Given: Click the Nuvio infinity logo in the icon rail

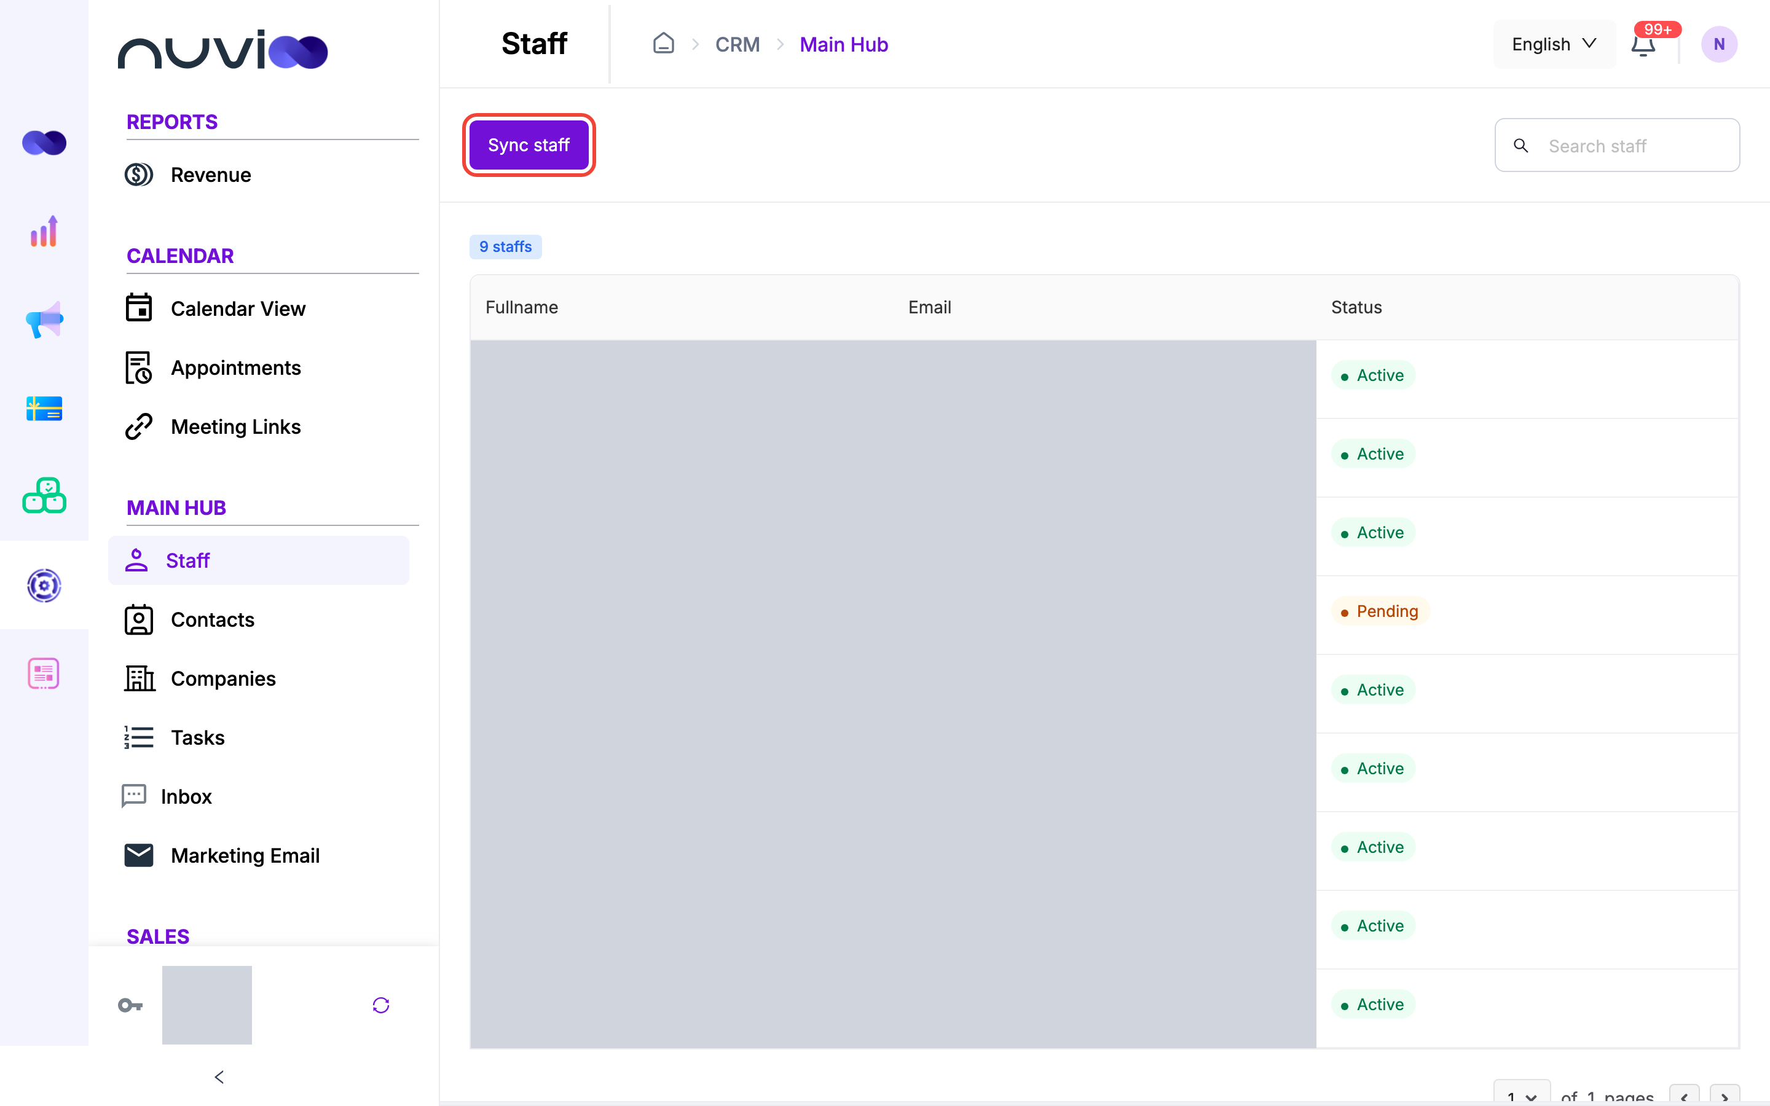Looking at the screenshot, I should click(44, 143).
